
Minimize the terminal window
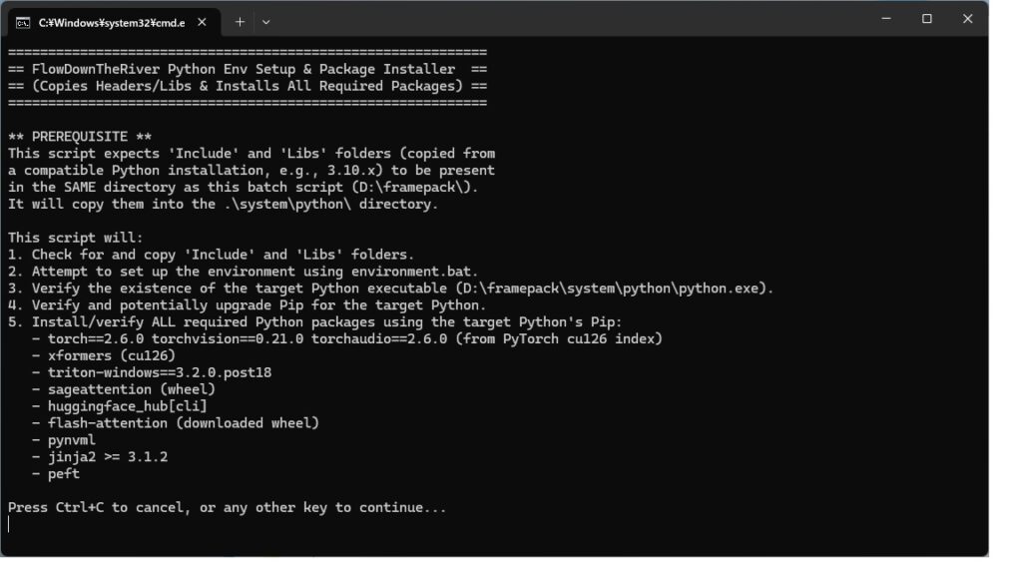click(x=886, y=19)
